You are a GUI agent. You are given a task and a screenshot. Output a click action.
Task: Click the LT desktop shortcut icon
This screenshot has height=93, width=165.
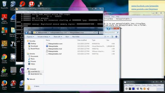32,4
